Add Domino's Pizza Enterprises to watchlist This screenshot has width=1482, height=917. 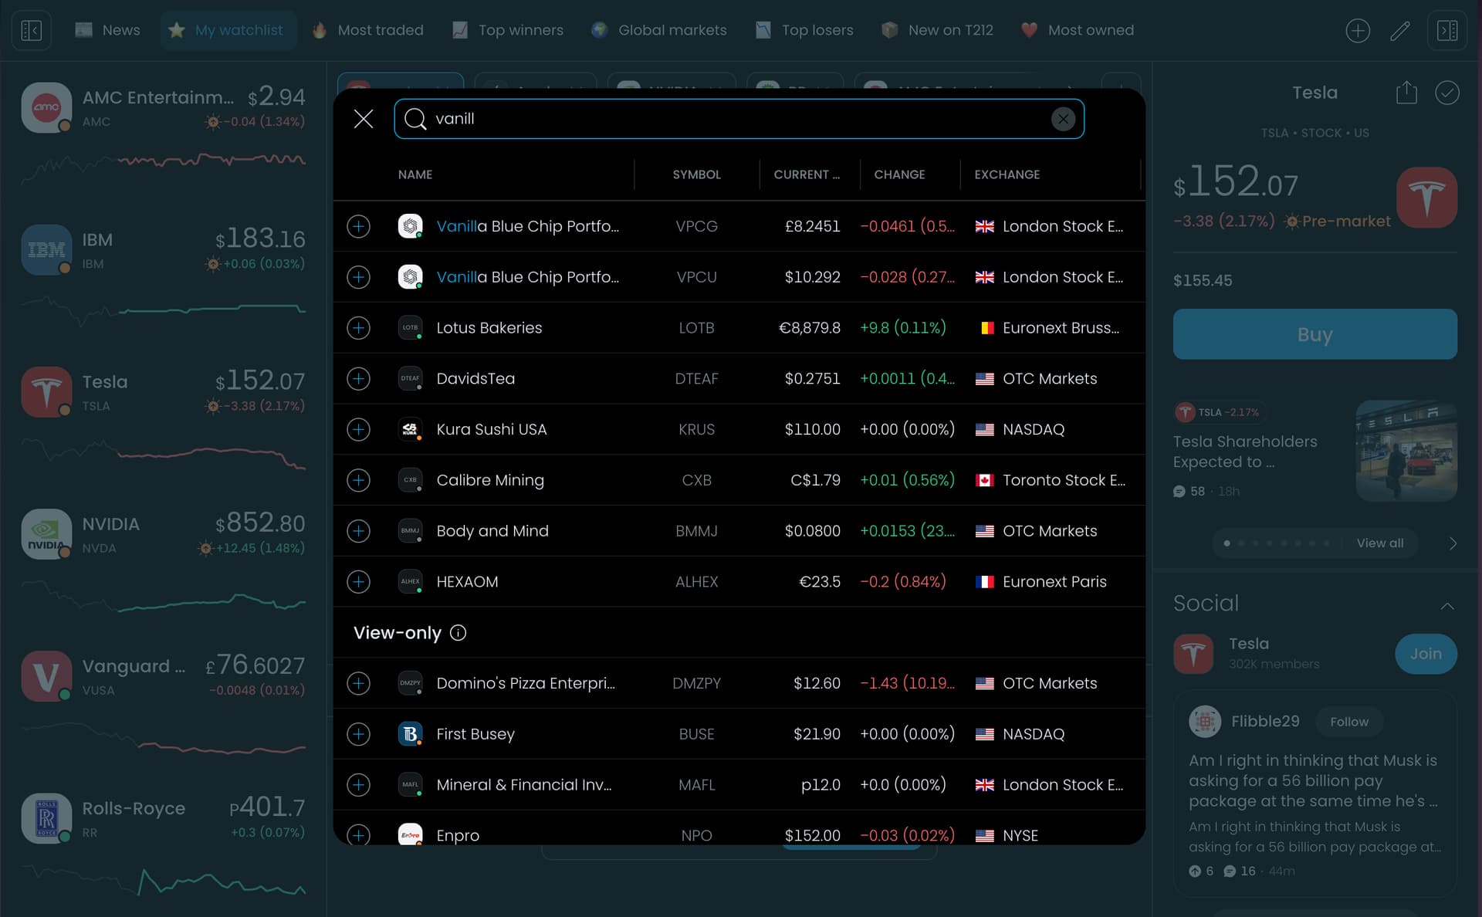[x=358, y=683]
